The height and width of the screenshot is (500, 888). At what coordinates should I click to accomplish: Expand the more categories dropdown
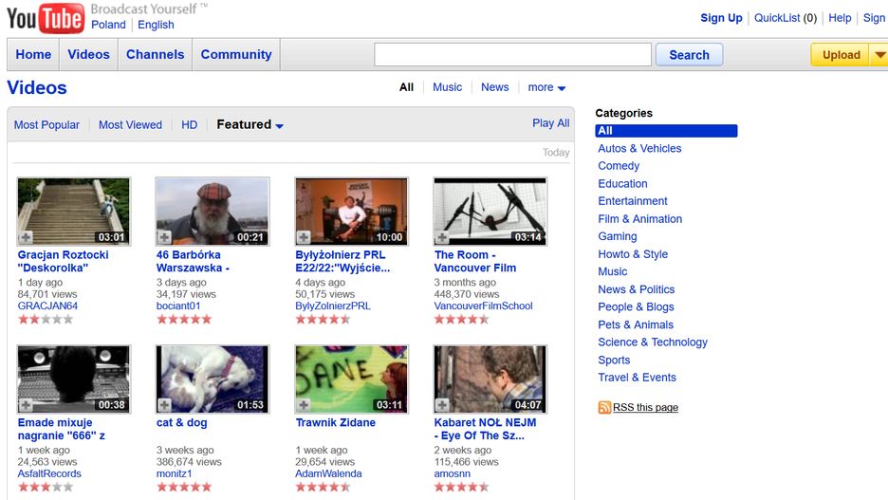(x=562, y=88)
